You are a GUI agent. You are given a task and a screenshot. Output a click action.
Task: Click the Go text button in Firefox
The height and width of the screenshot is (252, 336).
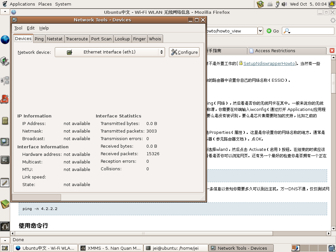coord(276,31)
